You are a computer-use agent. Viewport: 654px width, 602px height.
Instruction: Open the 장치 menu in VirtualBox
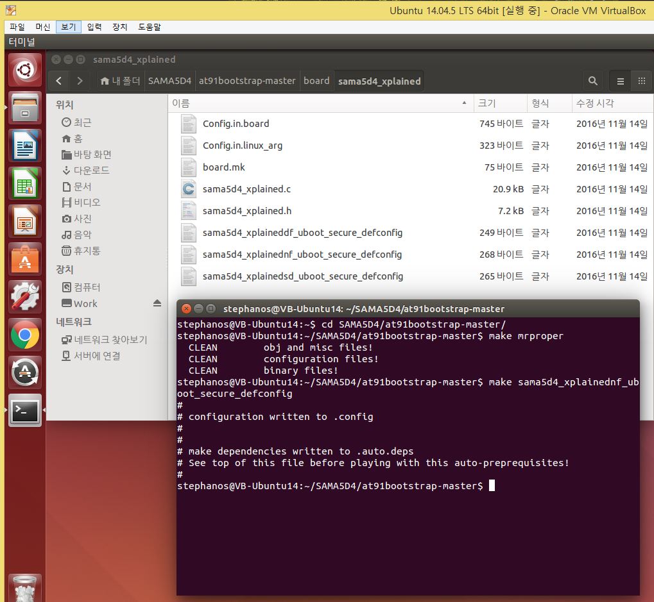[x=119, y=27]
